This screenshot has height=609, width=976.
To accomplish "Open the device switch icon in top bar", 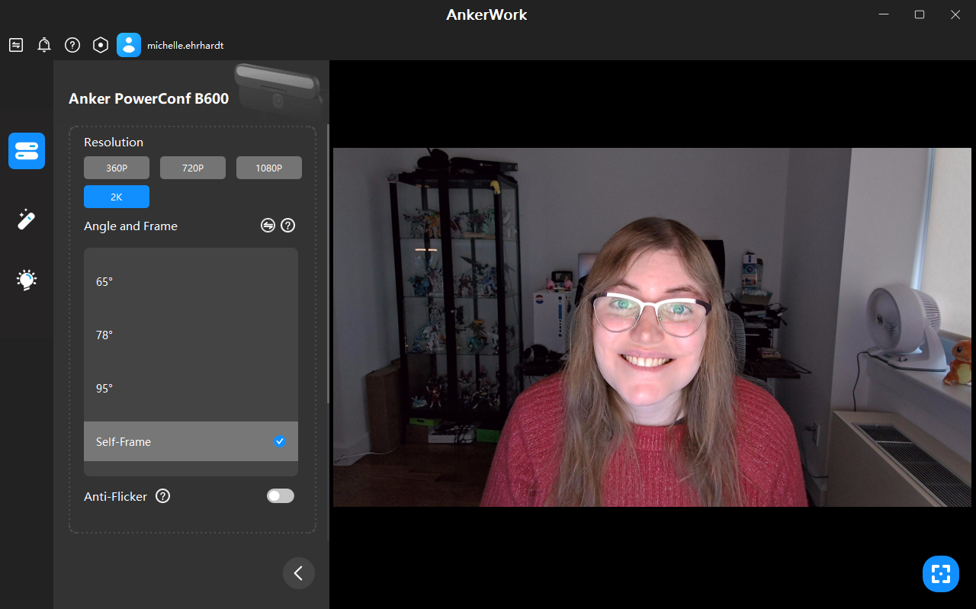I will tap(16, 45).
